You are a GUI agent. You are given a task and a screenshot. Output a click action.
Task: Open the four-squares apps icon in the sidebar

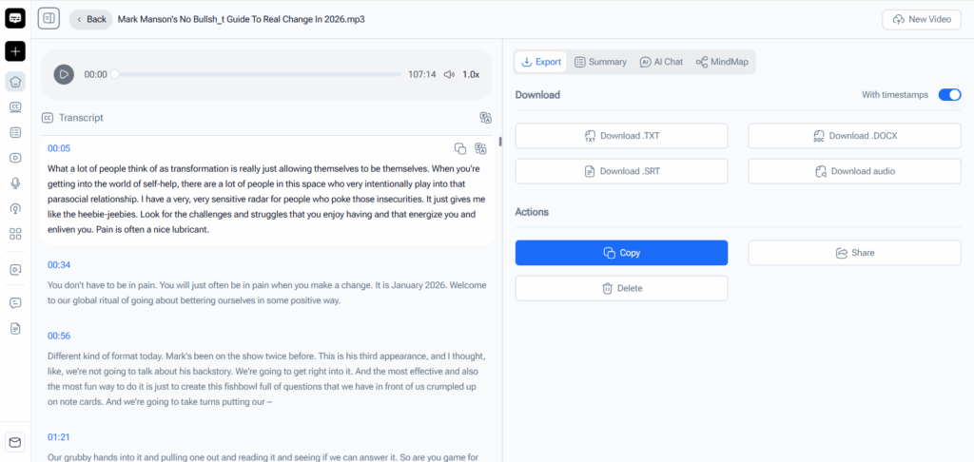[x=15, y=234]
